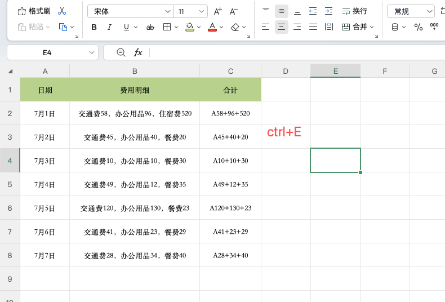Click cell containing 7月1日

click(45, 114)
